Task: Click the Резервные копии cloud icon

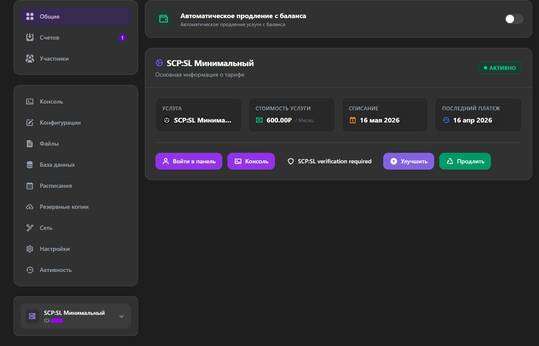Action: 30,207
